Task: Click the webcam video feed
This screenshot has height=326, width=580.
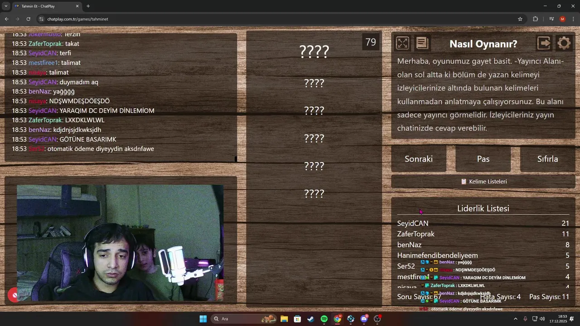Action: 120,243
